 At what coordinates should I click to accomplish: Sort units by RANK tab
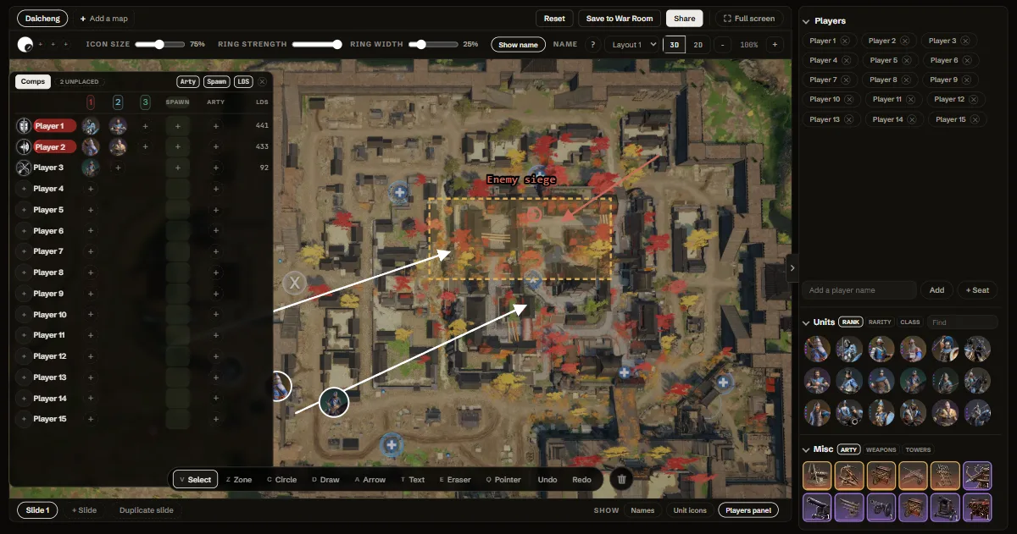tap(850, 322)
